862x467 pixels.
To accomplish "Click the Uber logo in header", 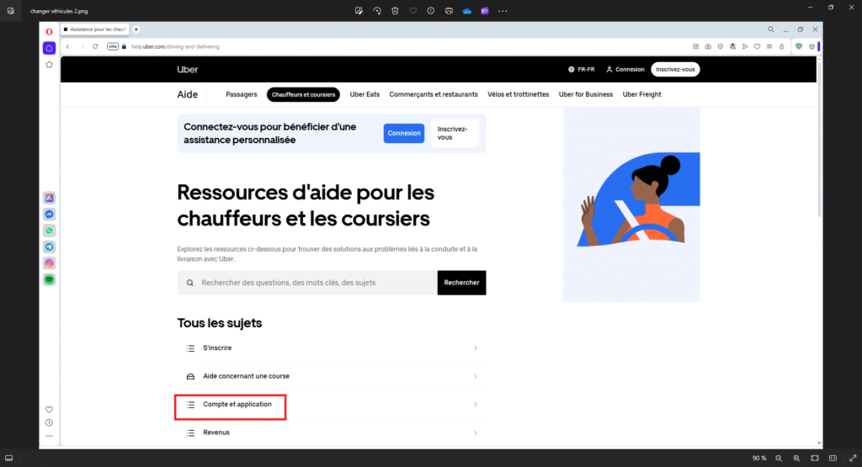I will pyautogui.click(x=187, y=70).
